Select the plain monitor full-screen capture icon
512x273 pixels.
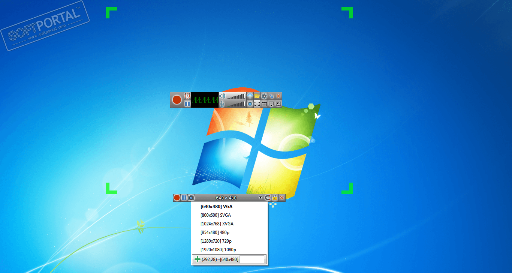[x=271, y=104]
